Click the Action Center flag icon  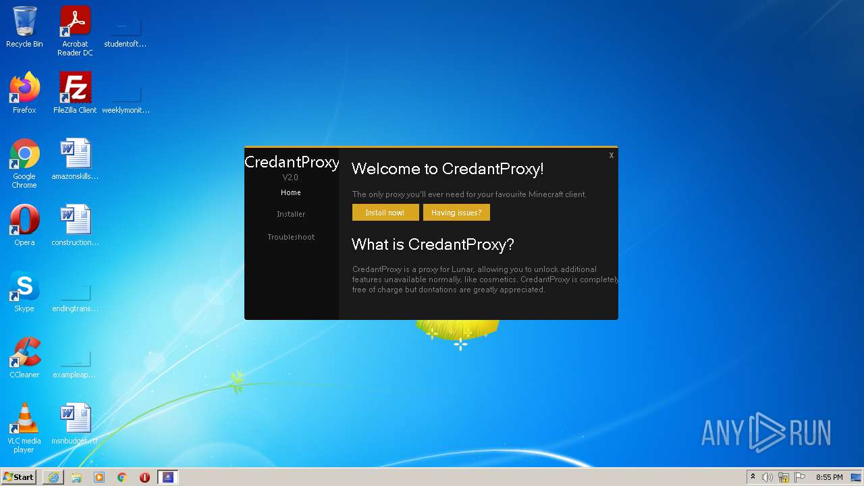(x=800, y=477)
